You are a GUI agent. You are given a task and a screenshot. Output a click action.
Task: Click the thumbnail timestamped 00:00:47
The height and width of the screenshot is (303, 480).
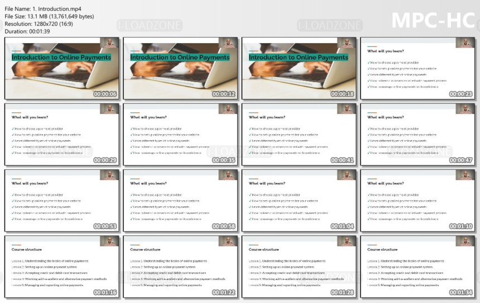click(417, 134)
